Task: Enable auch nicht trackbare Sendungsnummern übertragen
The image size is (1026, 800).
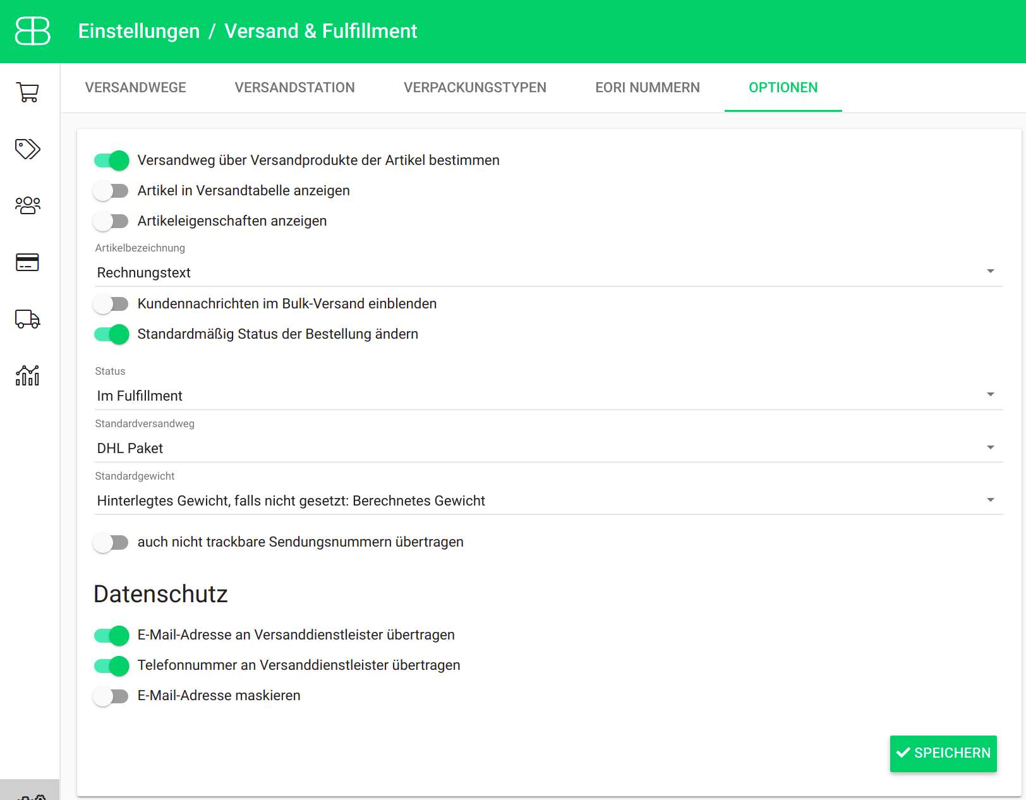Action: (x=111, y=542)
